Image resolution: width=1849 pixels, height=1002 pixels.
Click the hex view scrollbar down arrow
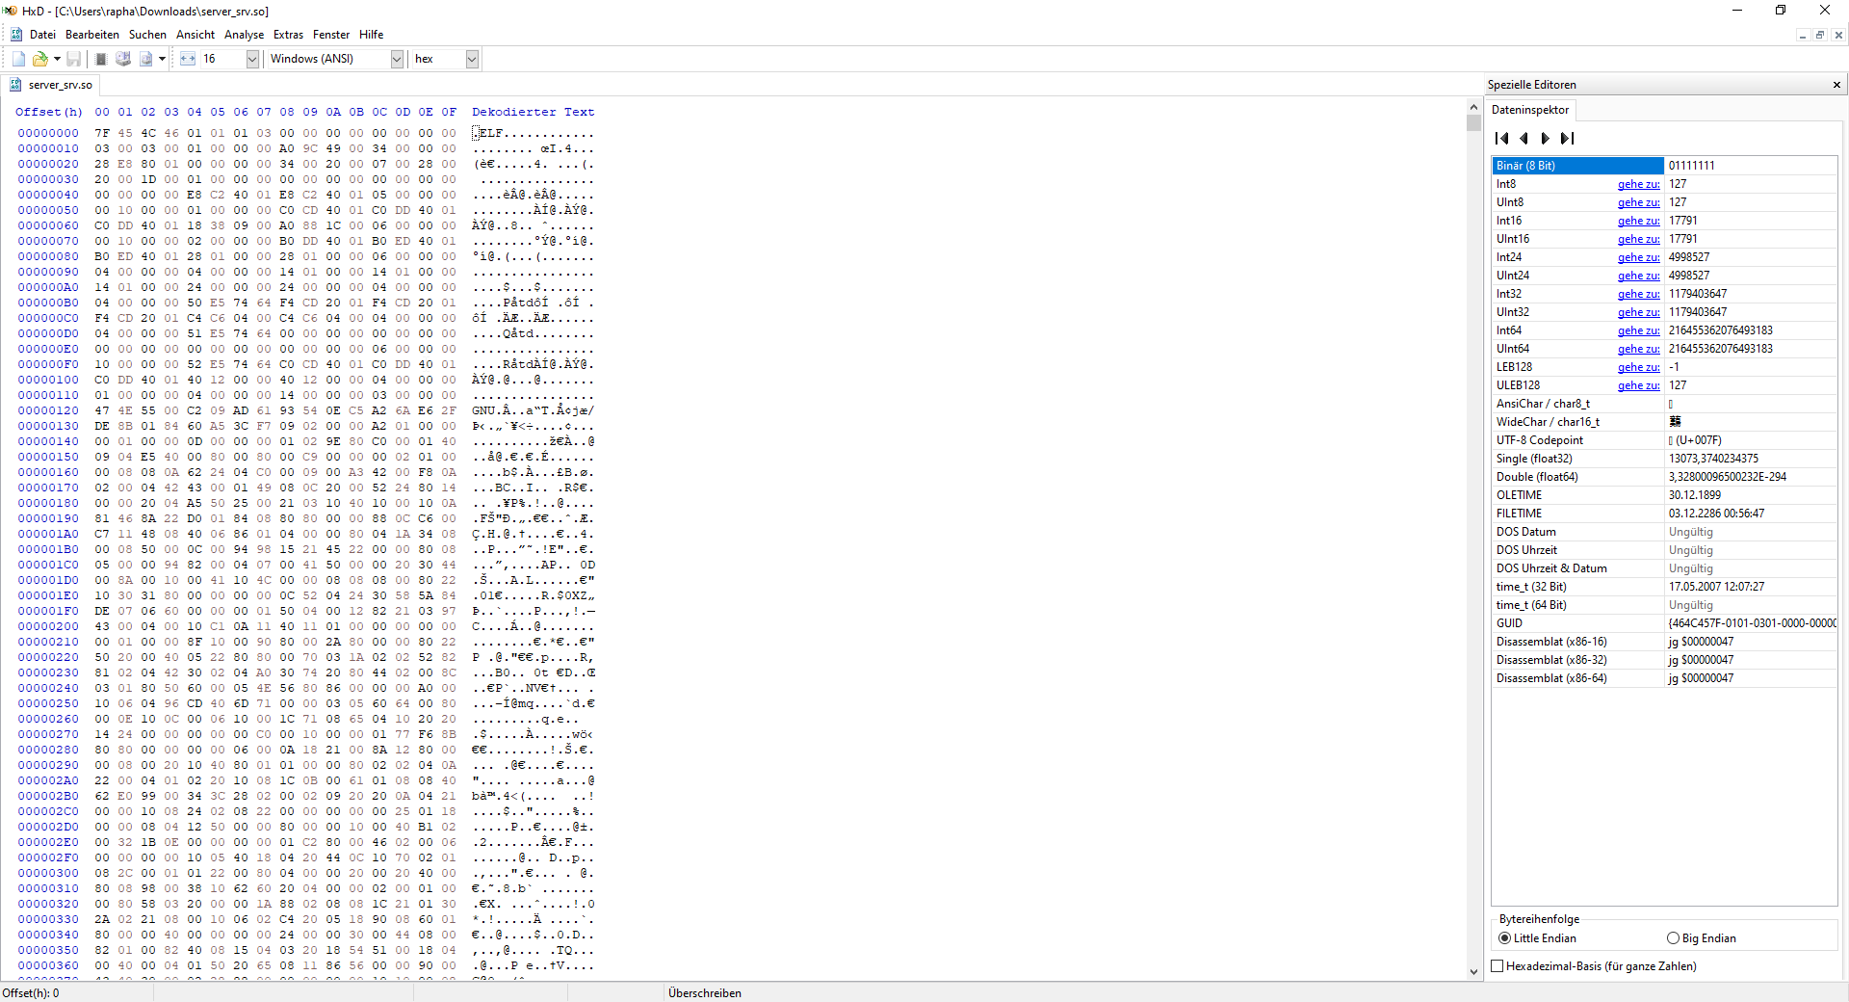(1473, 972)
